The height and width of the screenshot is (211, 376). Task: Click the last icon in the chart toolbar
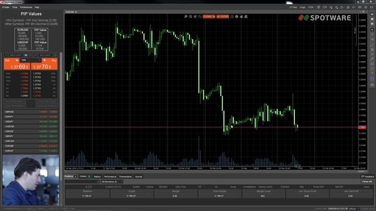[x=246, y=16]
